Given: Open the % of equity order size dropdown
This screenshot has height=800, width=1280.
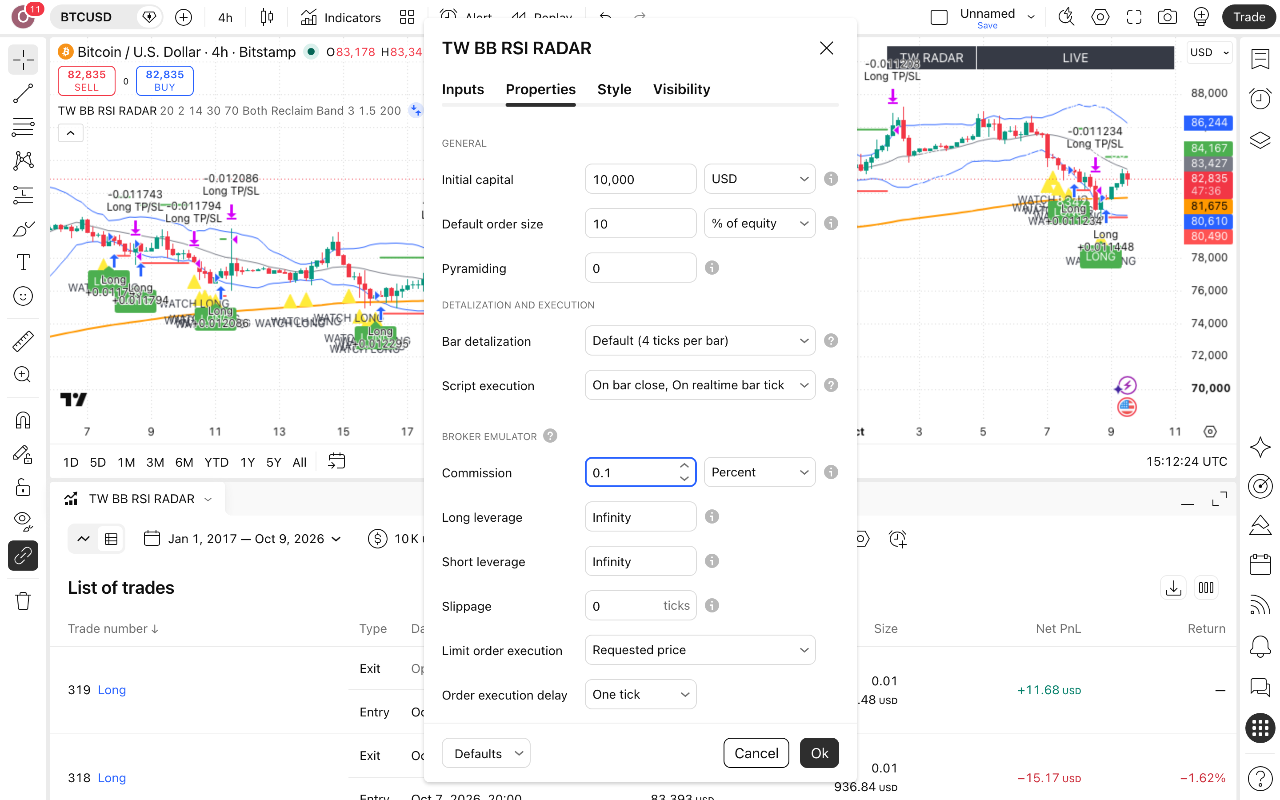Looking at the screenshot, I should [760, 223].
